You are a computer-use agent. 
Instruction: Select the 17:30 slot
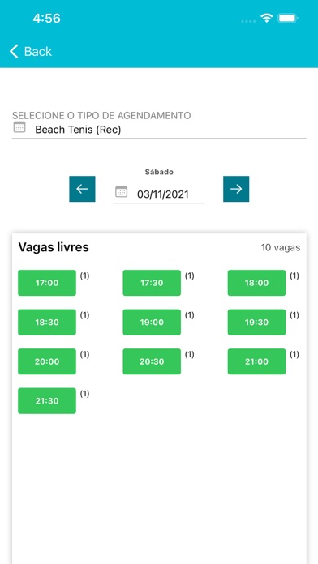pyautogui.click(x=152, y=283)
